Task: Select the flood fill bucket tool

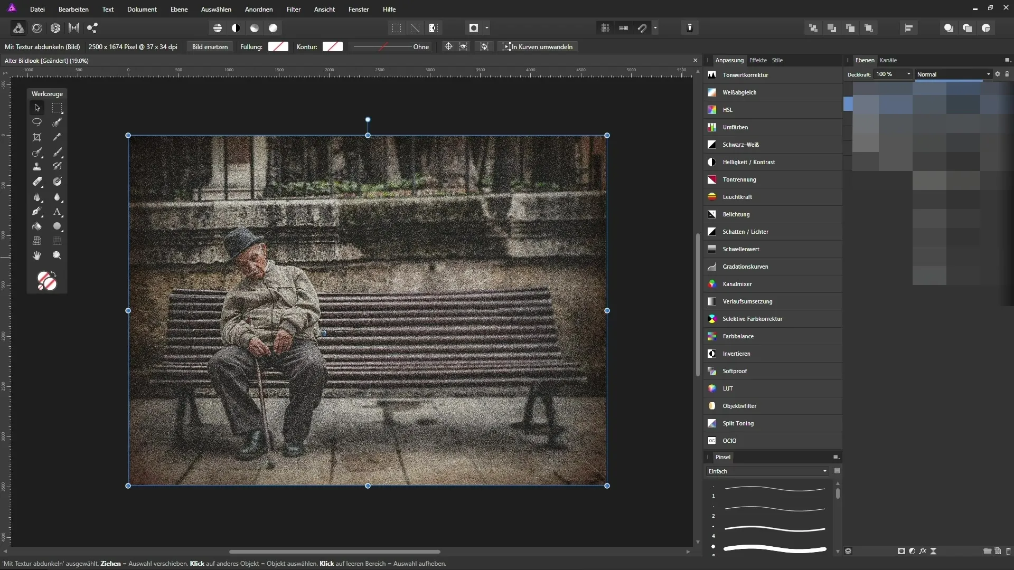Action: pyautogui.click(x=37, y=226)
